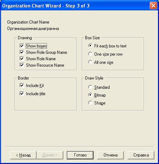Click the Box Size group label

pos(92,38)
